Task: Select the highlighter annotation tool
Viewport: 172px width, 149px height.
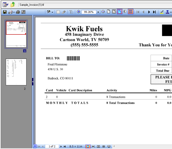Action: click(x=162, y=12)
